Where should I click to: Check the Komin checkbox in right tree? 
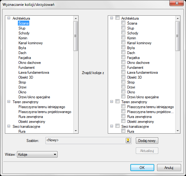(x=123, y=37)
